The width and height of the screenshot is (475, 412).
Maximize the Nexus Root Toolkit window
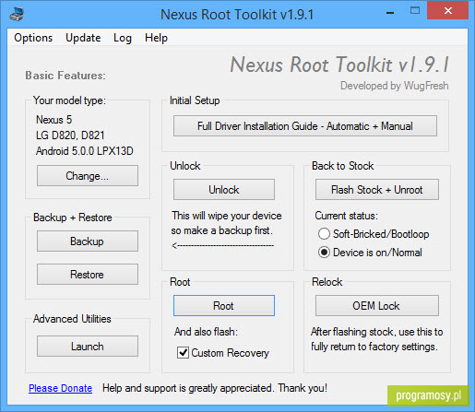pos(415,11)
